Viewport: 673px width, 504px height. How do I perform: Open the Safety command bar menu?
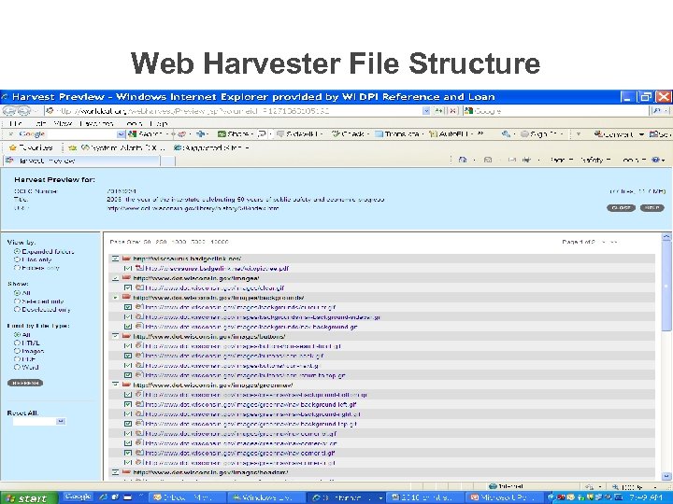point(594,160)
